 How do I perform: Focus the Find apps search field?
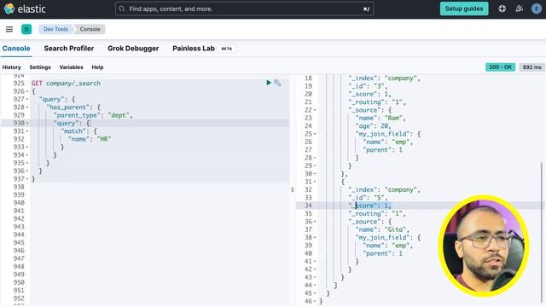pos(245,9)
